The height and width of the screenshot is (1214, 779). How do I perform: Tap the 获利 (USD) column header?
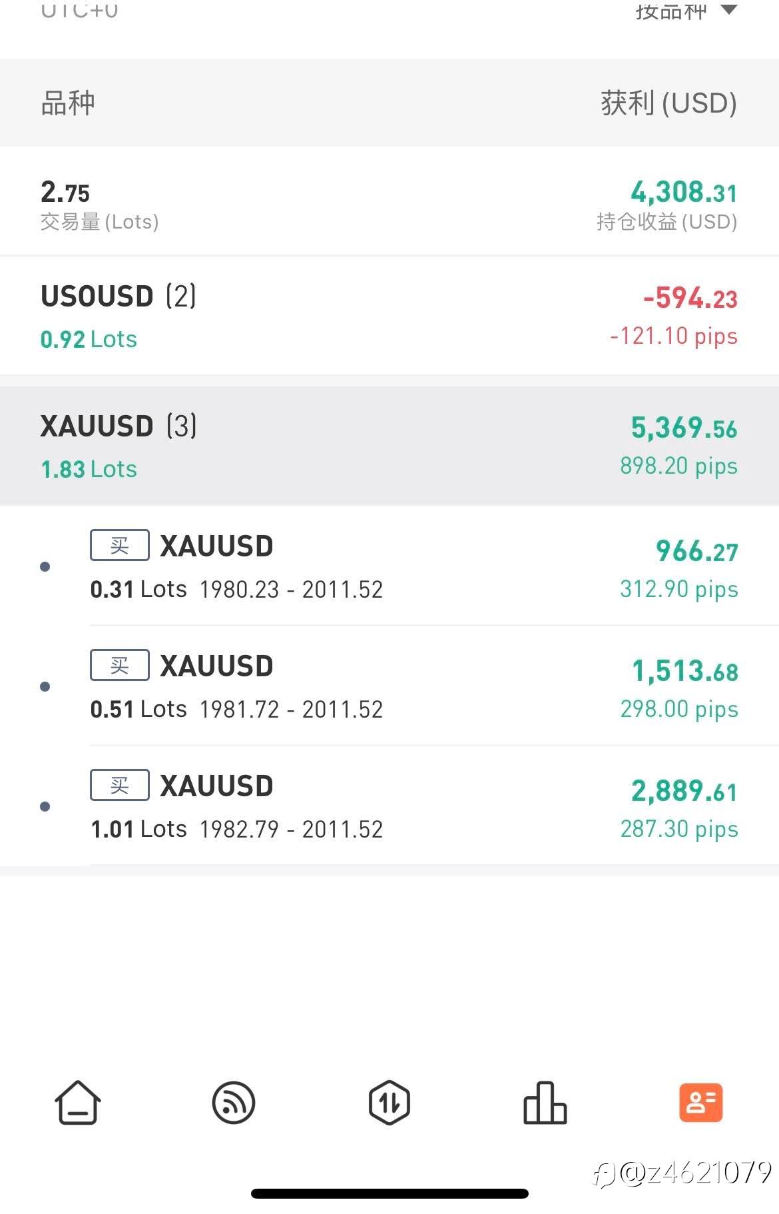[x=668, y=103]
